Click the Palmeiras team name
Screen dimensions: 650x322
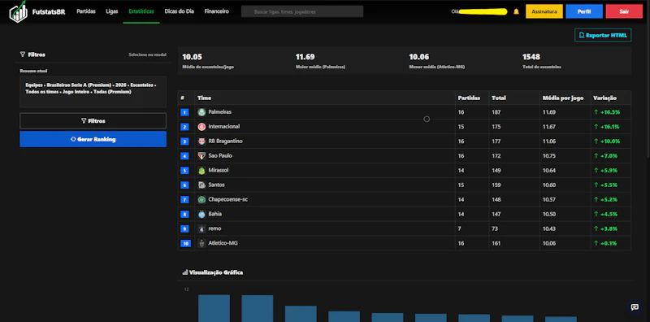219,112
